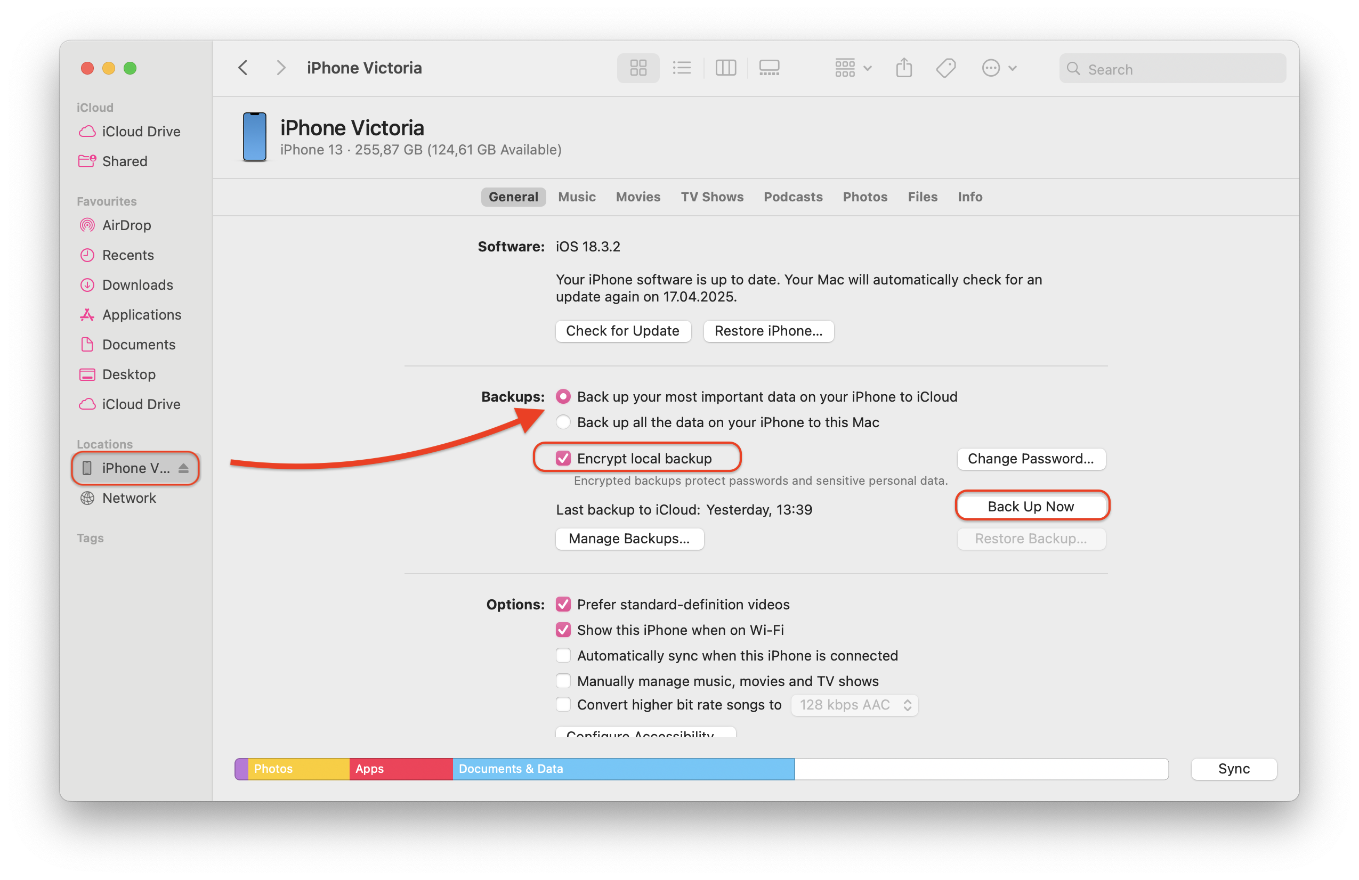
Task: Enable Automatically sync when iPhone is connected
Action: [x=564, y=656]
